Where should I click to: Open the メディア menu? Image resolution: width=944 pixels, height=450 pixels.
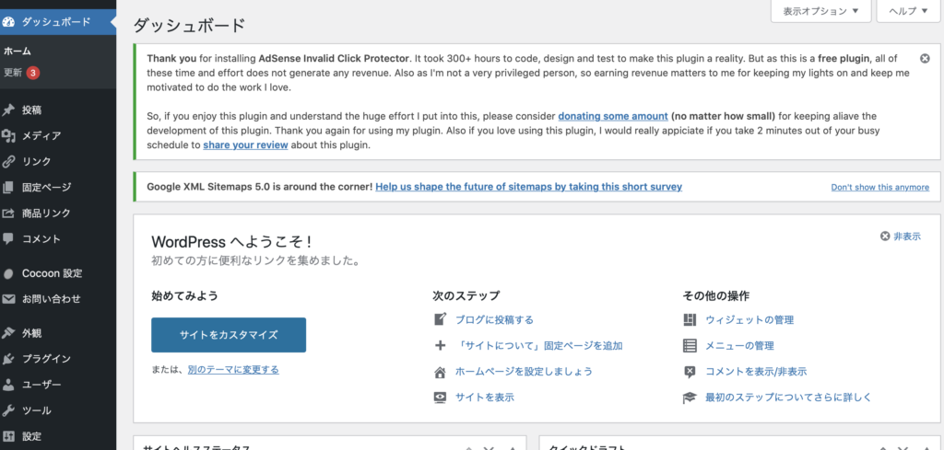[x=58, y=136]
